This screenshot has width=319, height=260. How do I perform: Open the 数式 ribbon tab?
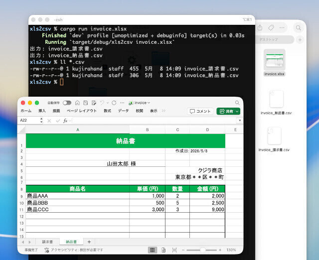pyautogui.click(x=108, y=111)
